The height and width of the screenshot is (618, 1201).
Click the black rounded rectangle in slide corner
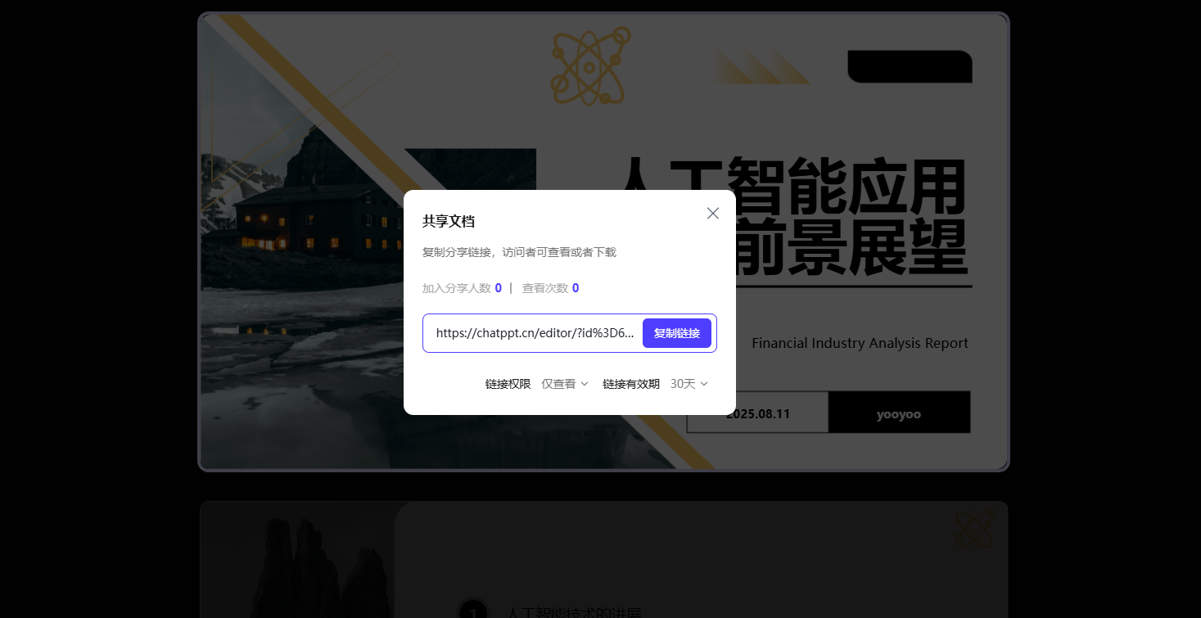click(909, 66)
